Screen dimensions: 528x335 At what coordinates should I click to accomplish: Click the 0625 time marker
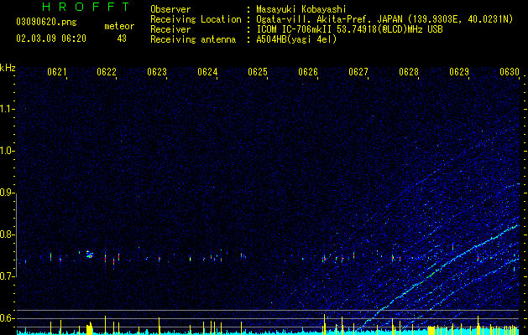(x=258, y=72)
